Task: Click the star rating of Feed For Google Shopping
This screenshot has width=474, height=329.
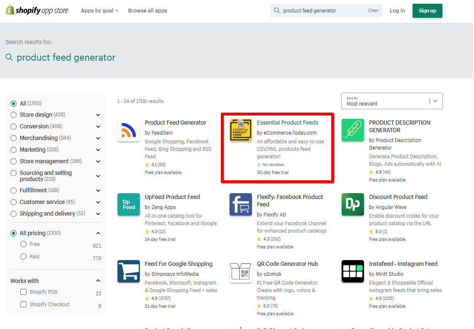Action: pyautogui.click(x=157, y=298)
